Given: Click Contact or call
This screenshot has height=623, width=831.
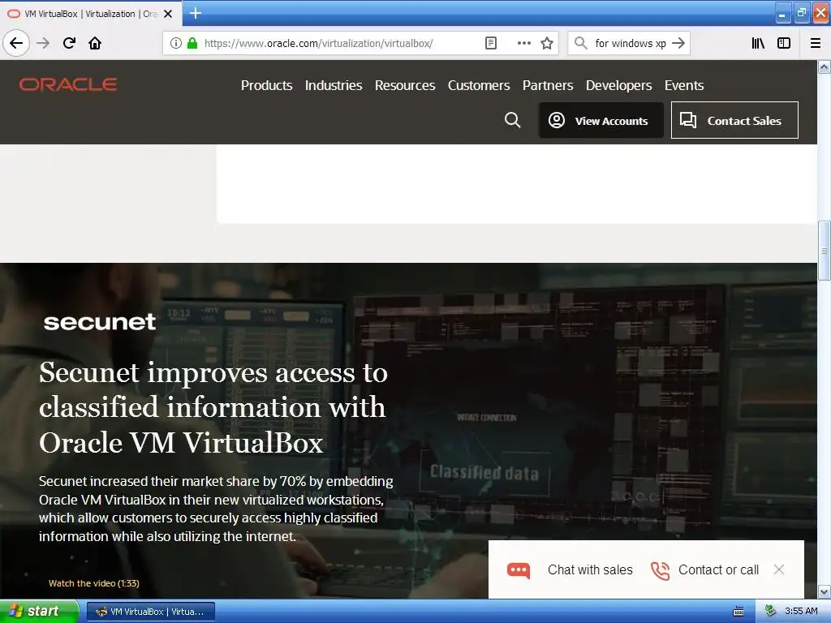Looking at the screenshot, I should [x=719, y=570].
